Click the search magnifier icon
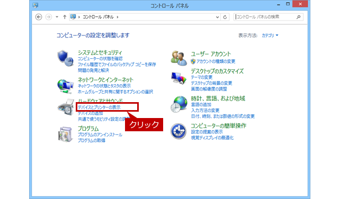 299,17
